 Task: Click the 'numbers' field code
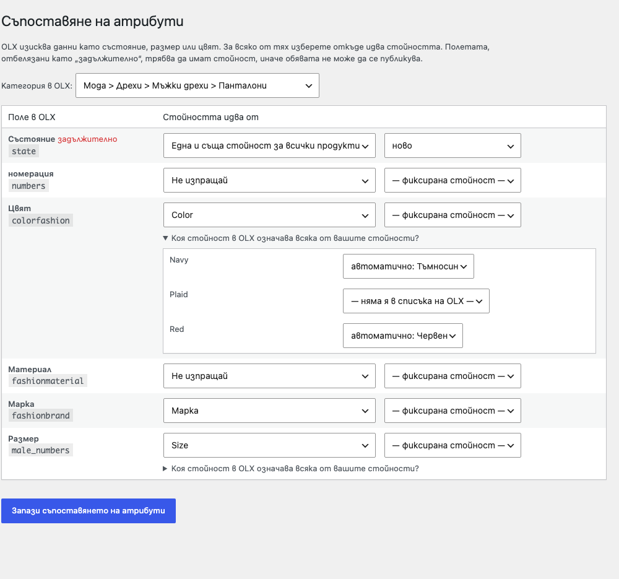(x=28, y=186)
